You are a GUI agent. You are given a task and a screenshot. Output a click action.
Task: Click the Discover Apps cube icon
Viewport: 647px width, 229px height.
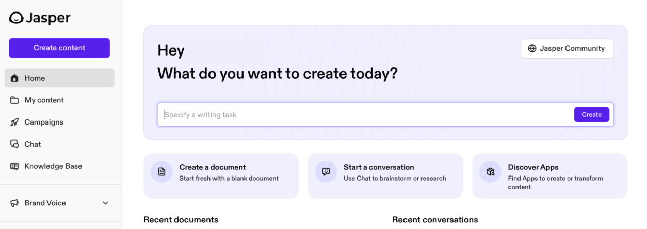[x=490, y=172]
